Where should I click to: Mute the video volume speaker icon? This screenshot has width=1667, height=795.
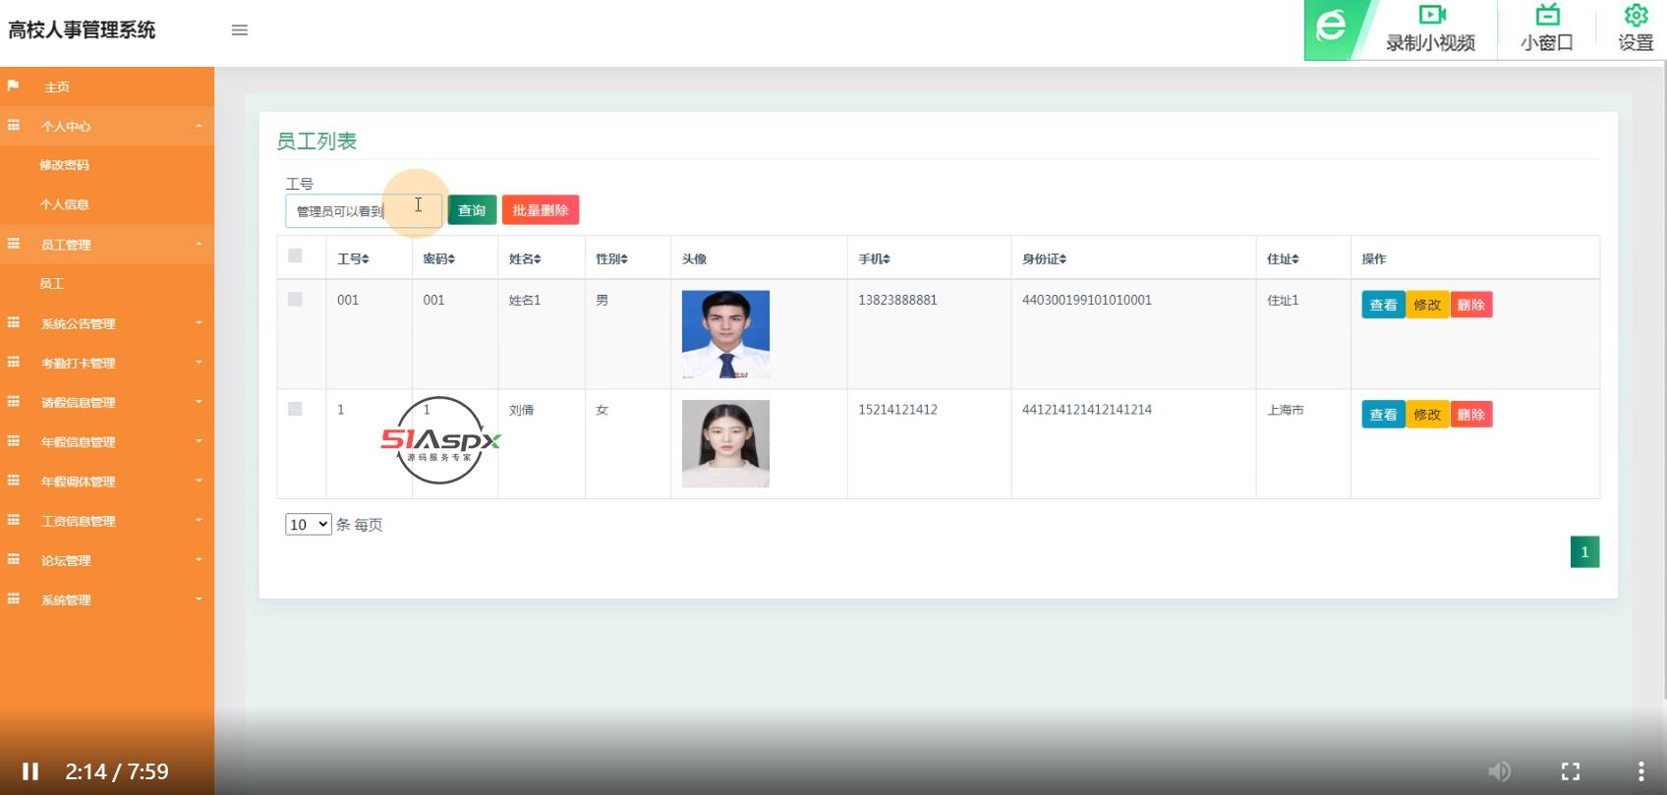point(1499,771)
